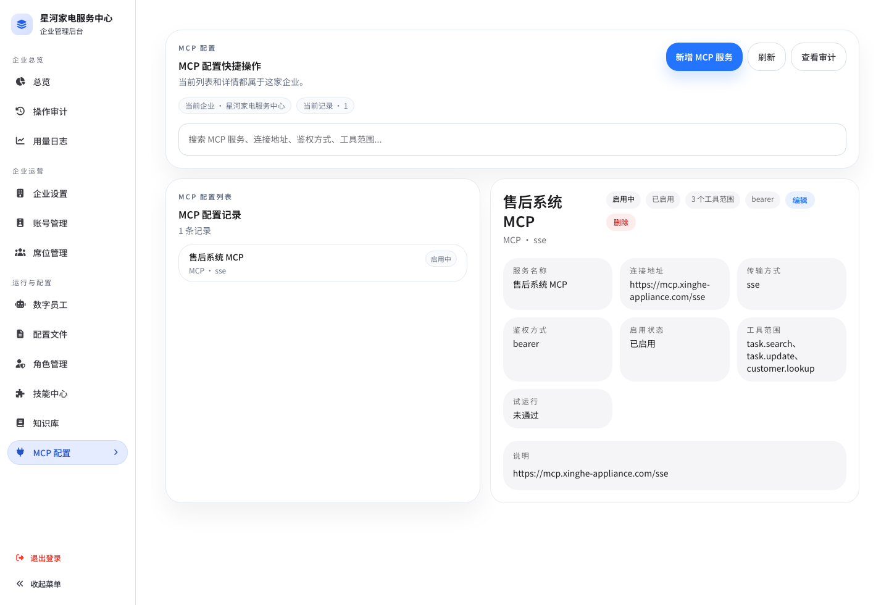Image resolution: width=889 pixels, height=605 pixels.
Task: Open 数字员工 page label
Action: point(50,305)
